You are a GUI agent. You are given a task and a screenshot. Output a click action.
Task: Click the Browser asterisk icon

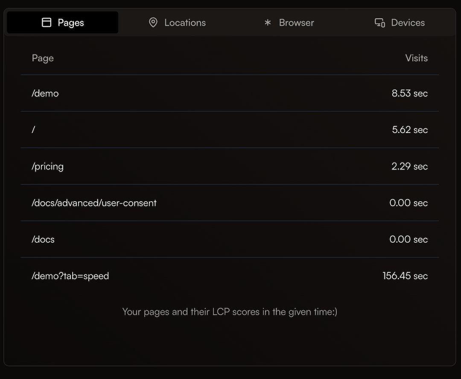click(268, 23)
